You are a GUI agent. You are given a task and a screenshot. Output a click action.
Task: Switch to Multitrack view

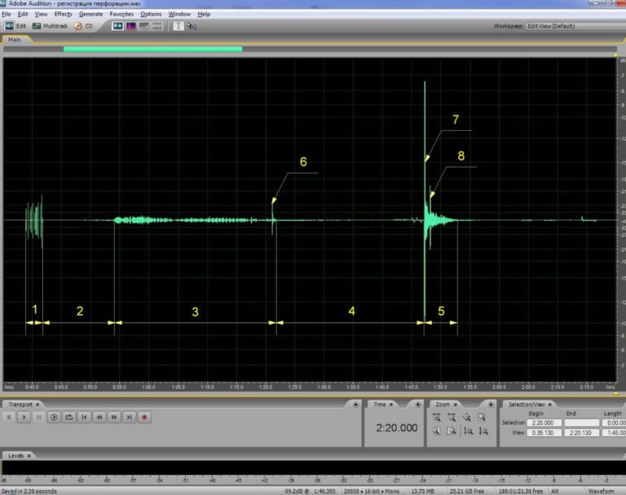50,26
